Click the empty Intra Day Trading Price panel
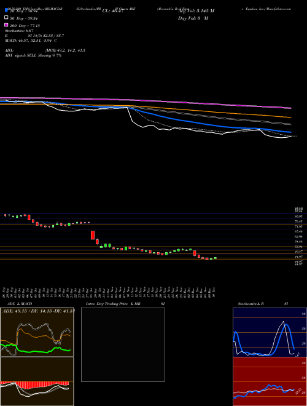307x406 pixels. [x=123, y=344]
